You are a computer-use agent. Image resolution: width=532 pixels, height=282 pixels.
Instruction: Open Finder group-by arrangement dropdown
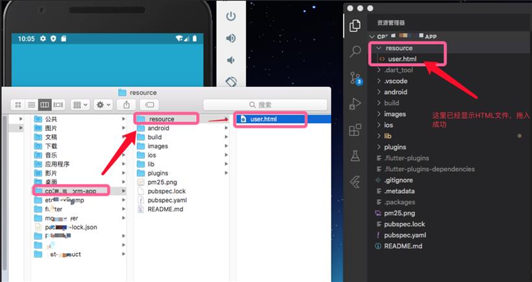coord(80,105)
